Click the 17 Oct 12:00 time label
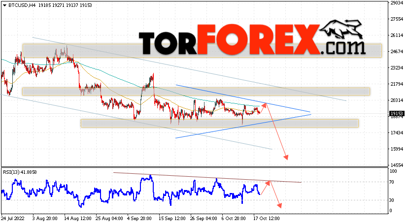Screen dimensions: 408x224 click(267, 218)
